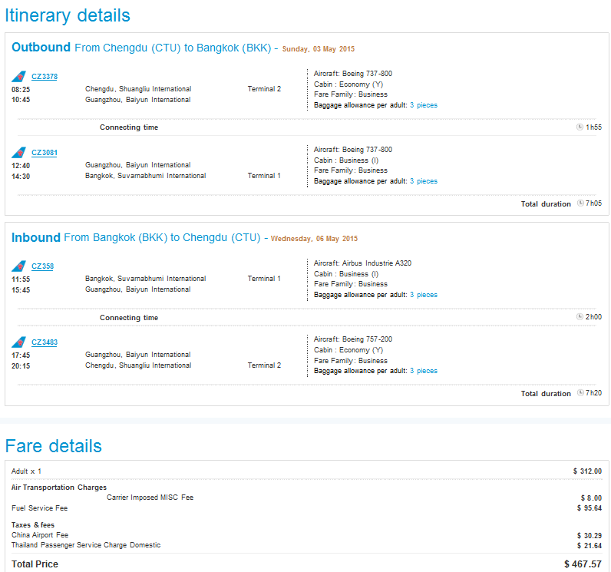Click the Outbound section heading
Image resolution: width=611 pixels, height=572 pixels.
pos(41,48)
